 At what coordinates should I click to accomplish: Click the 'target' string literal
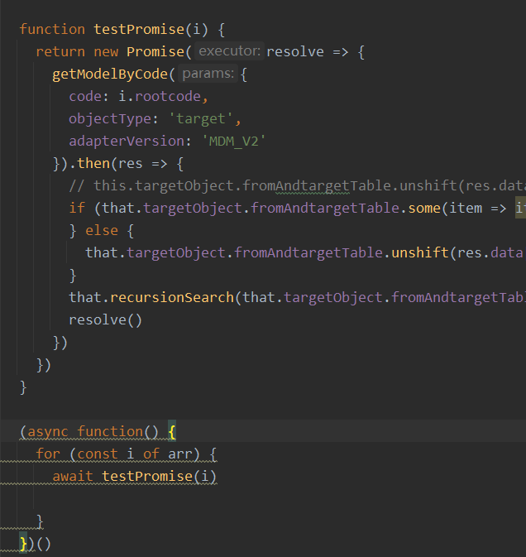pyautogui.click(x=201, y=119)
